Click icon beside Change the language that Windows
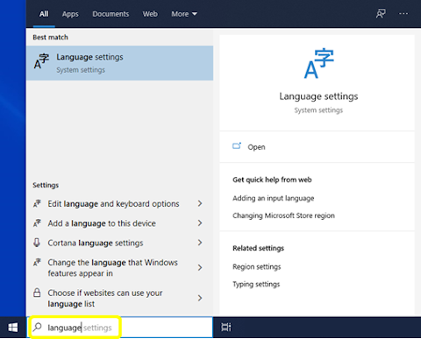Viewport: 421px width, 339px height. click(x=37, y=262)
